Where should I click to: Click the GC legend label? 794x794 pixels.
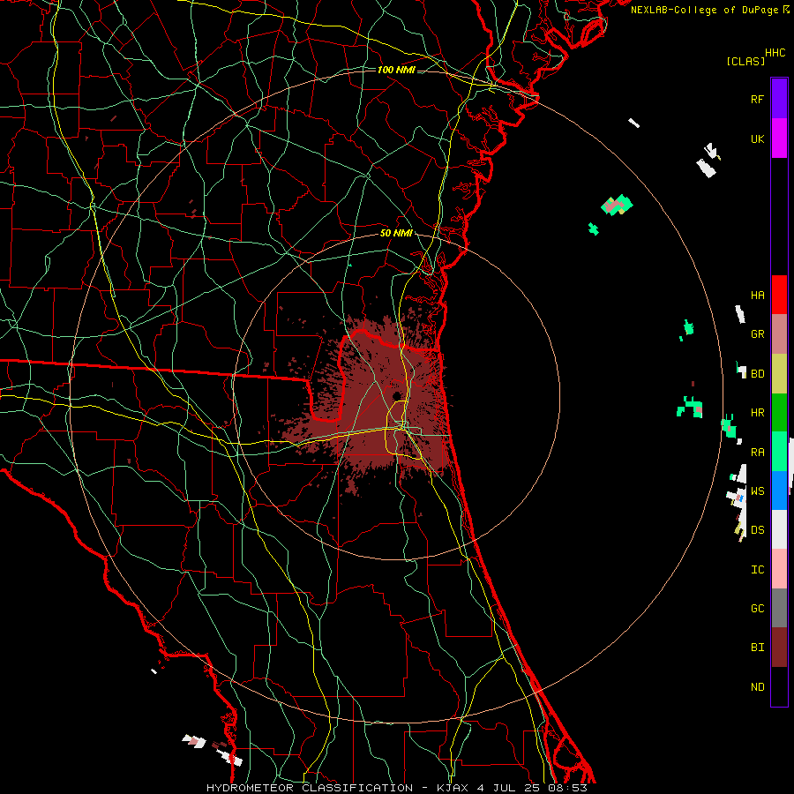758,608
